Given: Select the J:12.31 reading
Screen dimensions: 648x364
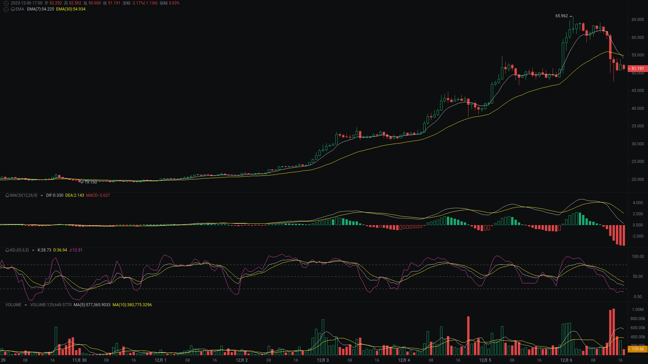Looking at the screenshot, I should pyautogui.click(x=76, y=250).
